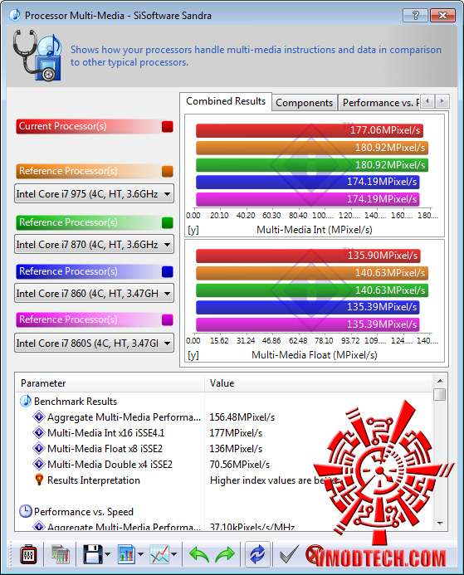Click the help question mark button

(415, 16)
